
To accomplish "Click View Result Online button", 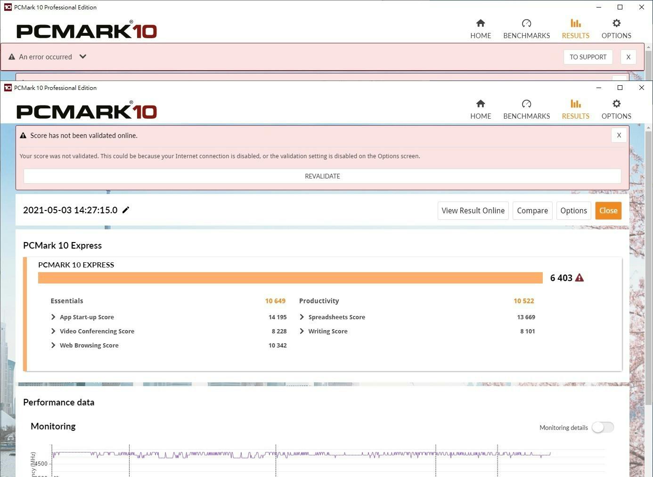I will point(473,210).
